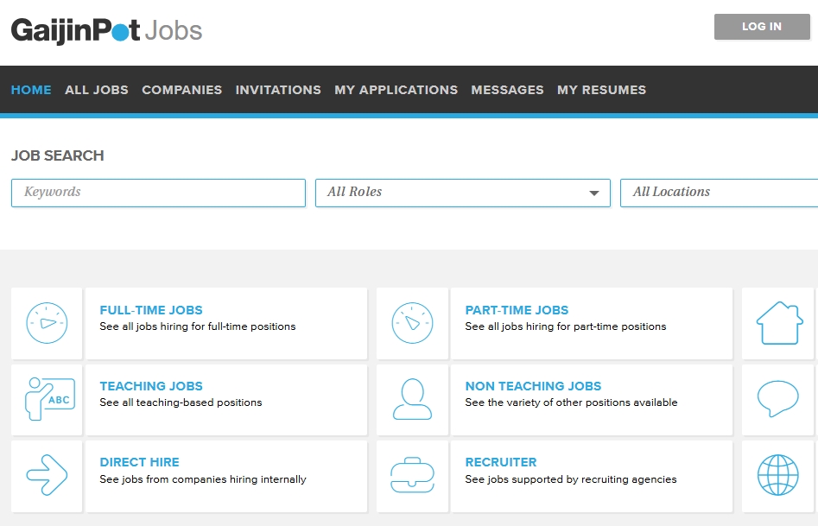Click the Log In button
Screen dimensions: 818x526
pyautogui.click(x=762, y=27)
